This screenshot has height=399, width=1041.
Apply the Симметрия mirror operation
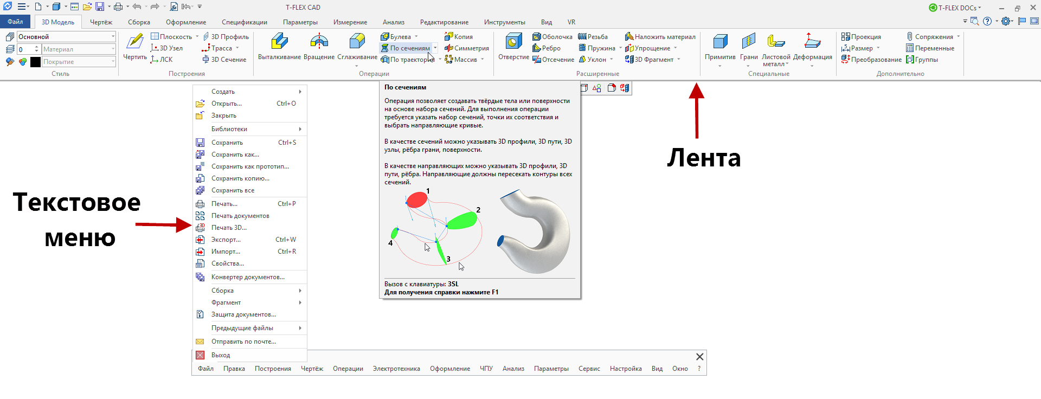[x=467, y=48]
